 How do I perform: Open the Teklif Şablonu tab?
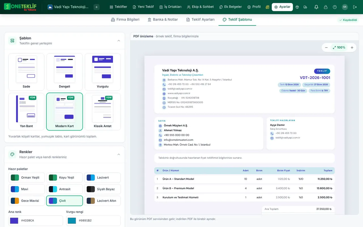pos(237,20)
